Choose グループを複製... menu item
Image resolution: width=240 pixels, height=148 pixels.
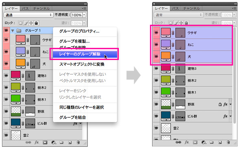(x=74, y=41)
